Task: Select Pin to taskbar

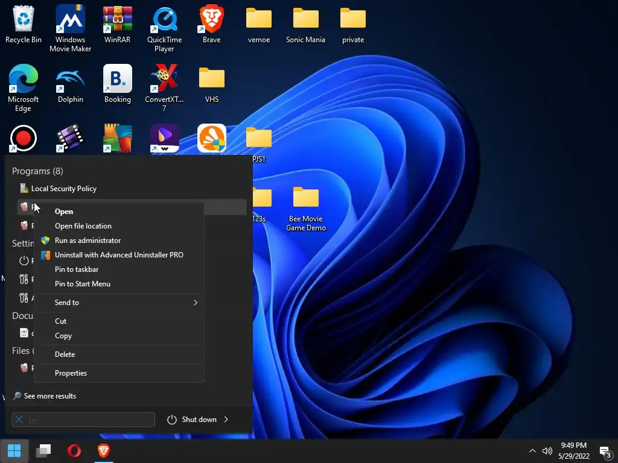Action: tap(119, 269)
